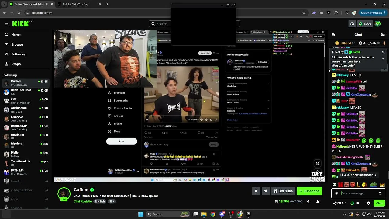Open the chat users list icon
This screenshot has width=389, height=219.
coord(383,35)
